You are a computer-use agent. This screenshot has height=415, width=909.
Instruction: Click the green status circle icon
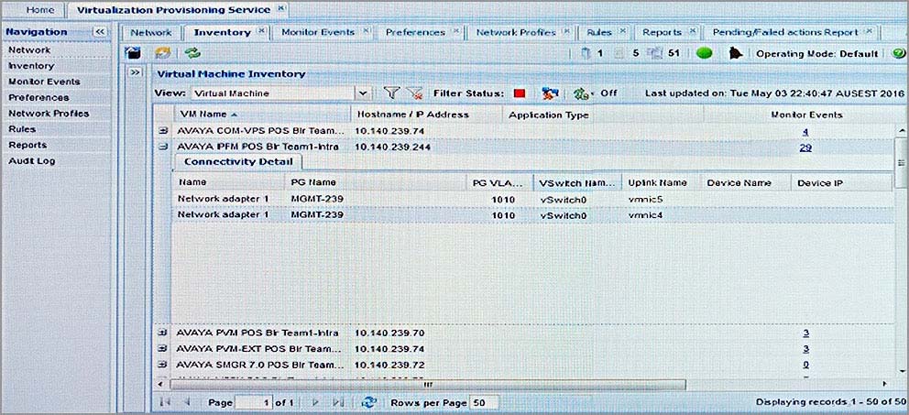pyautogui.click(x=705, y=53)
